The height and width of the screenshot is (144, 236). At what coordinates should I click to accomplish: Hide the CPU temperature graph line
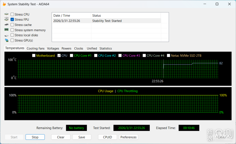pyautogui.click(x=59, y=55)
